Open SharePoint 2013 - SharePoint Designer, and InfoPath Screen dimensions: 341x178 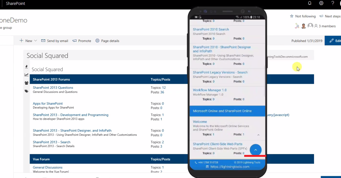tap(72, 131)
